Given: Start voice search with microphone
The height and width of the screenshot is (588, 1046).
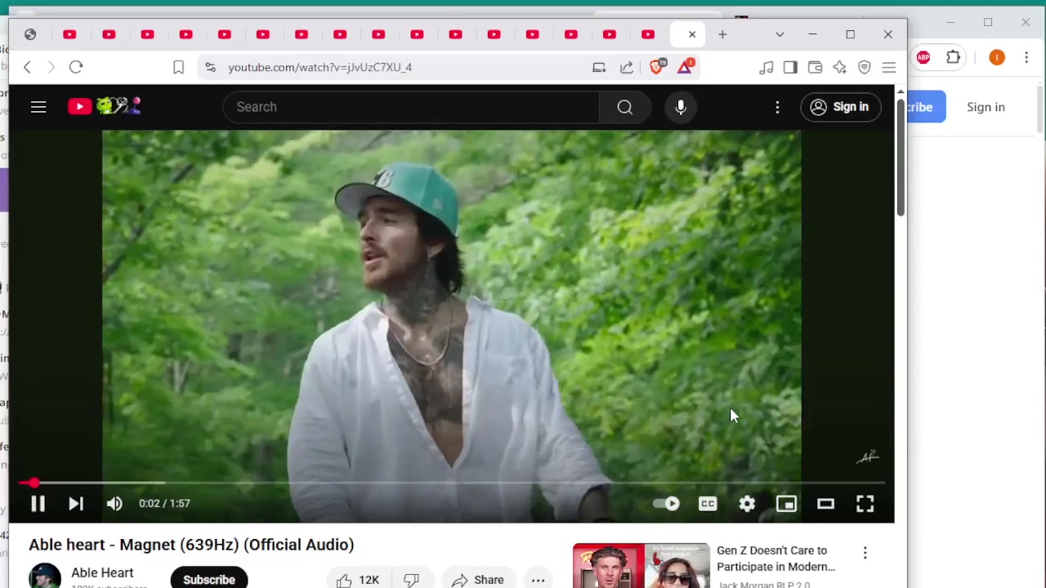Looking at the screenshot, I should tap(681, 107).
